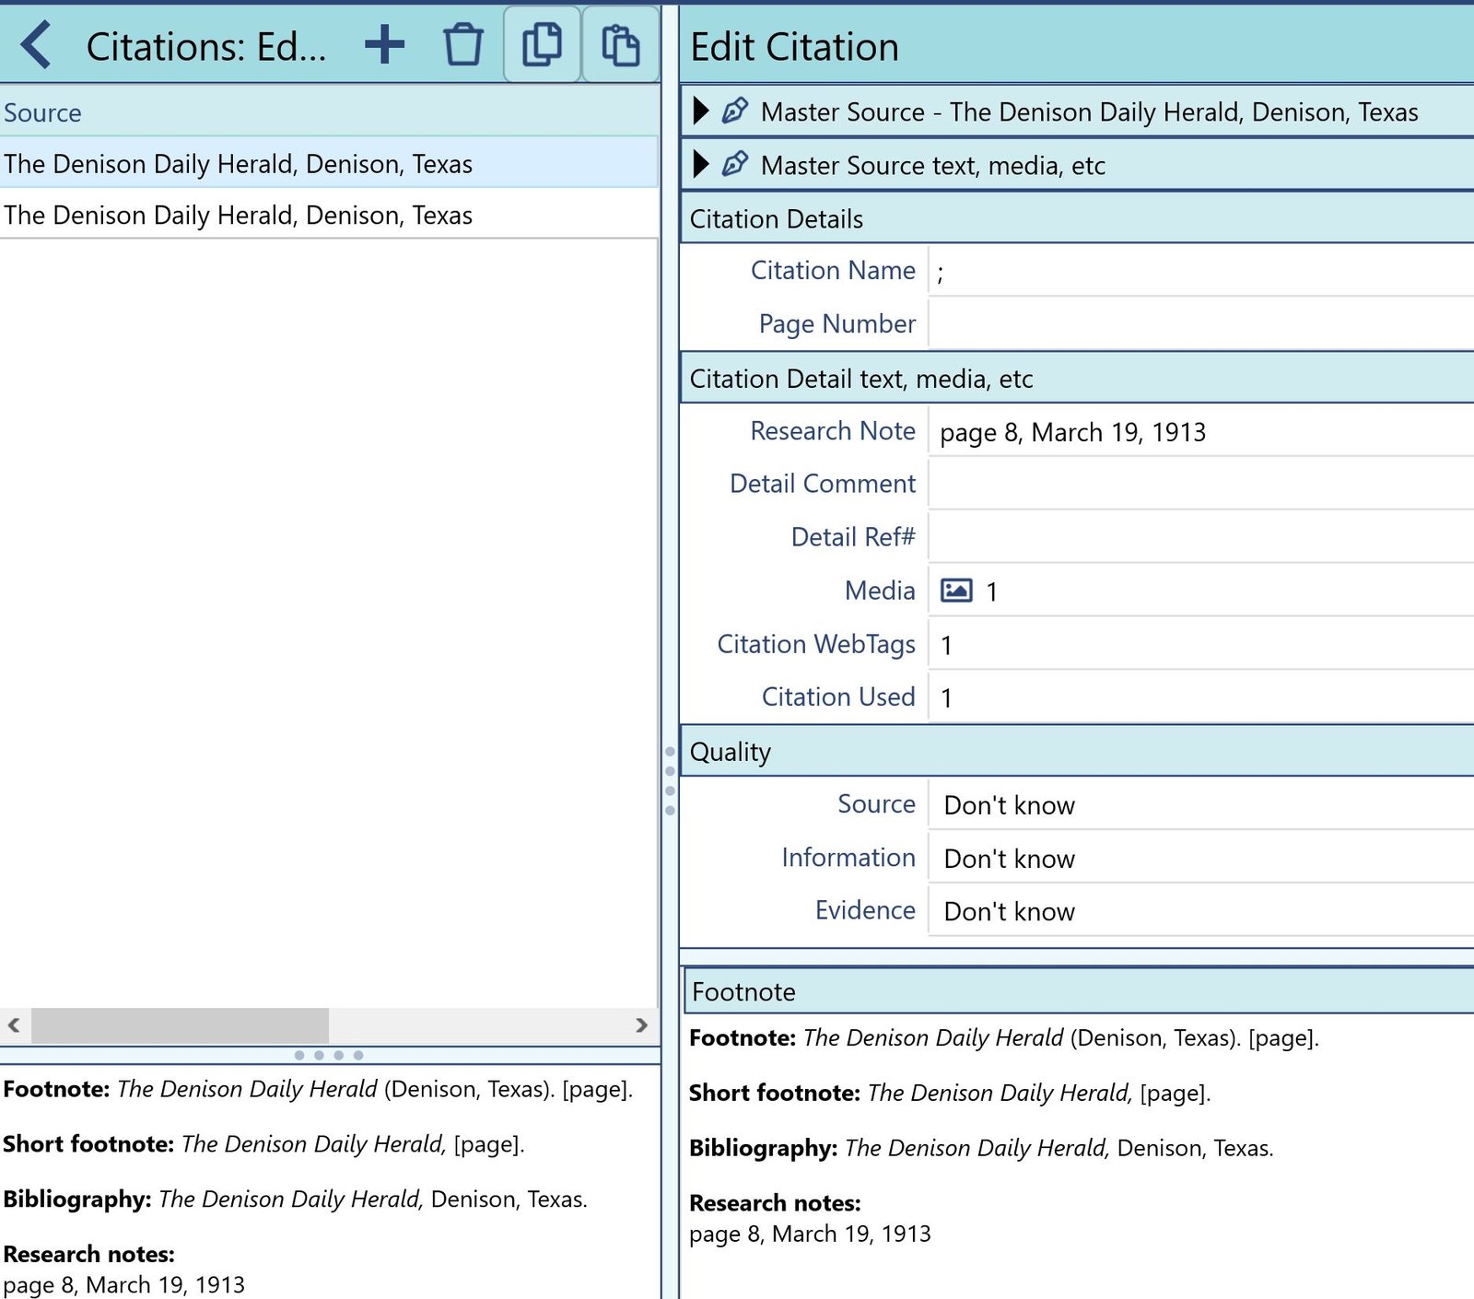The image size is (1474, 1299).
Task: Click the Citation WebTags label
Action: [816, 643]
